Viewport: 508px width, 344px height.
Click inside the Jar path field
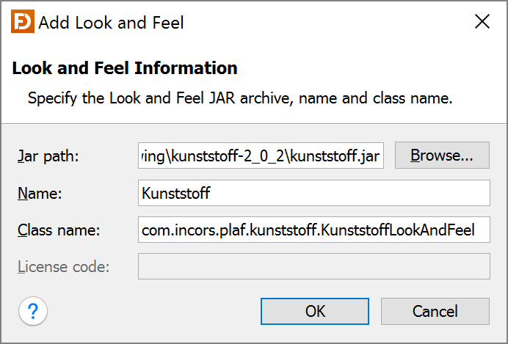(261, 156)
